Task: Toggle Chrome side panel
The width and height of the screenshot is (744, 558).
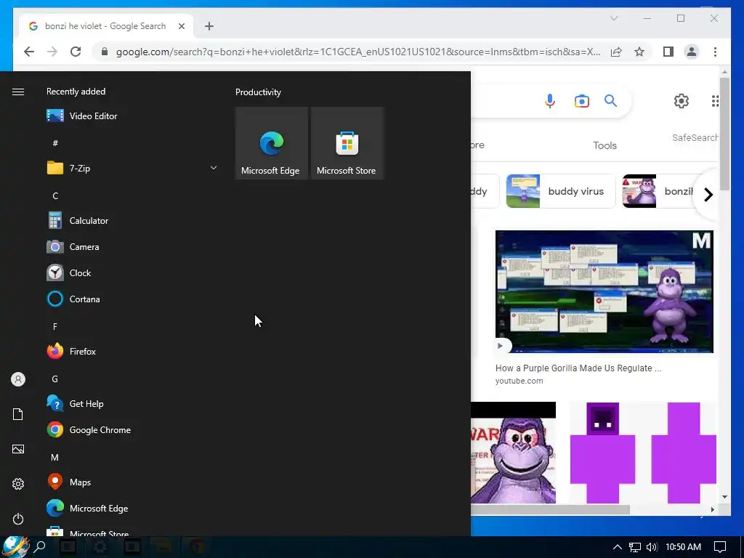Action: (x=668, y=52)
